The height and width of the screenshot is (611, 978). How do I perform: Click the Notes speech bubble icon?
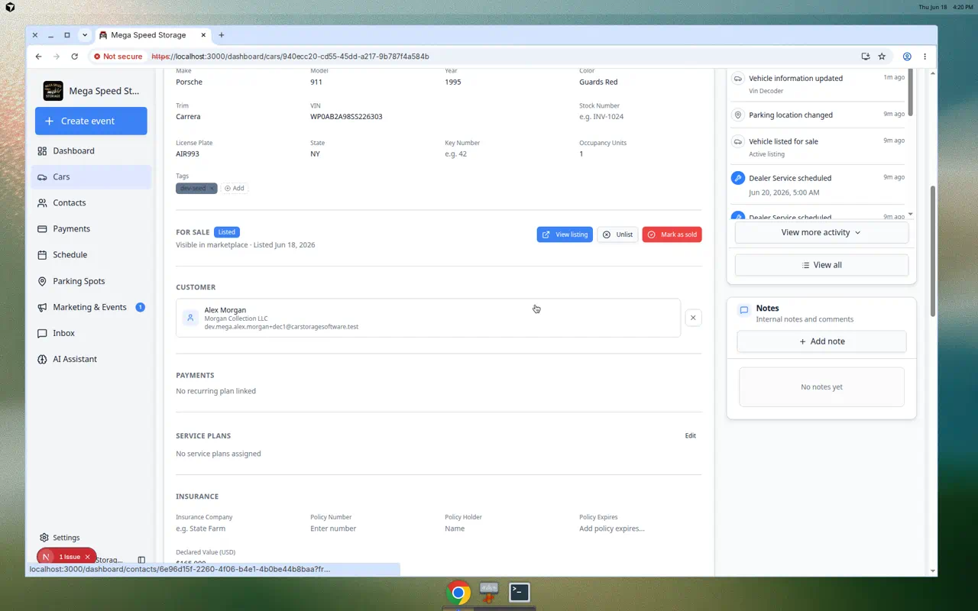click(x=743, y=310)
